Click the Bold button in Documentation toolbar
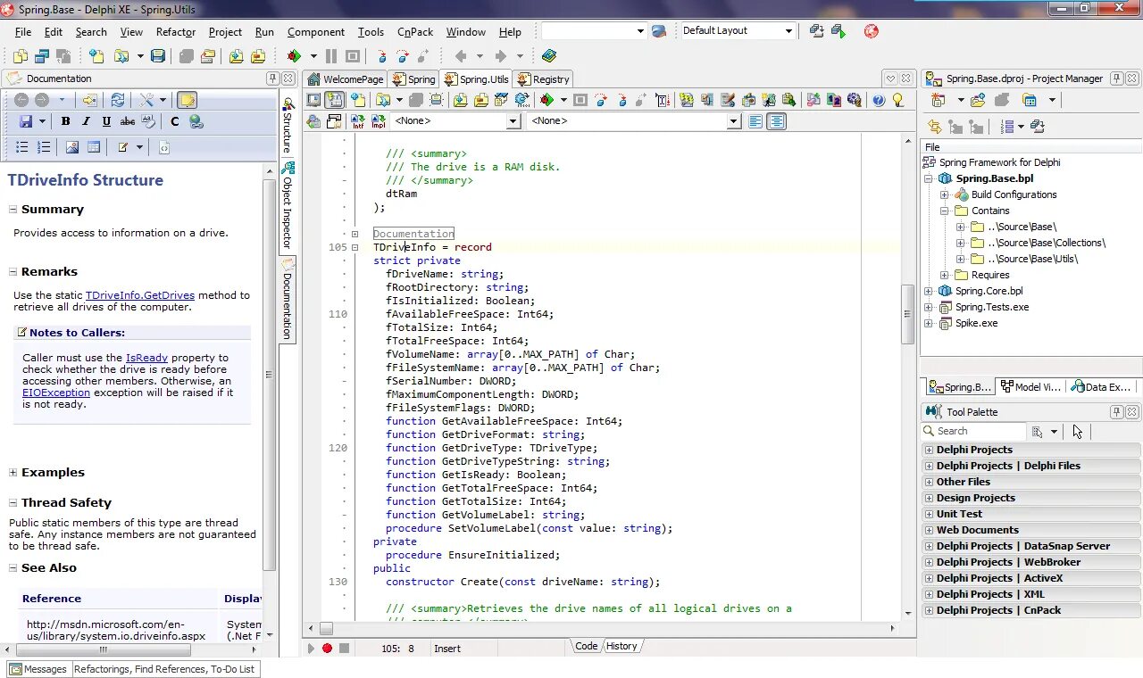This screenshot has height=678, width=1143. 65,121
